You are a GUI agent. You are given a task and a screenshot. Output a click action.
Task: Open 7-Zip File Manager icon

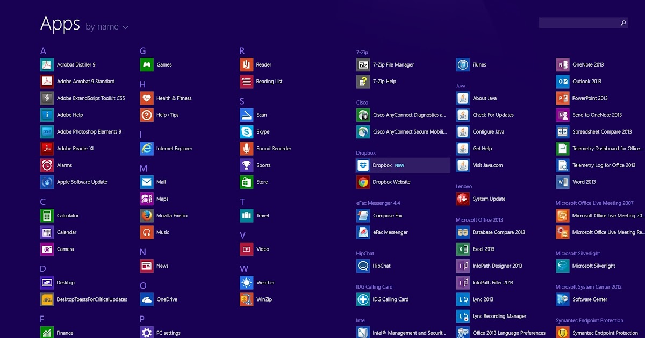[363, 65]
